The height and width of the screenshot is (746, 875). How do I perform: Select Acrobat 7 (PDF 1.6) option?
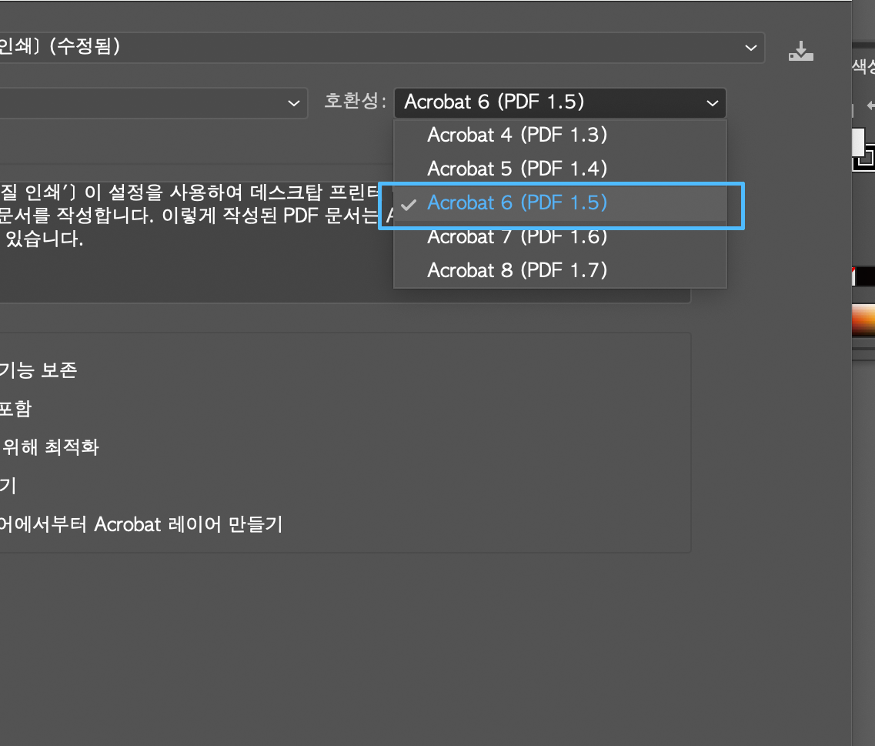pyautogui.click(x=559, y=237)
